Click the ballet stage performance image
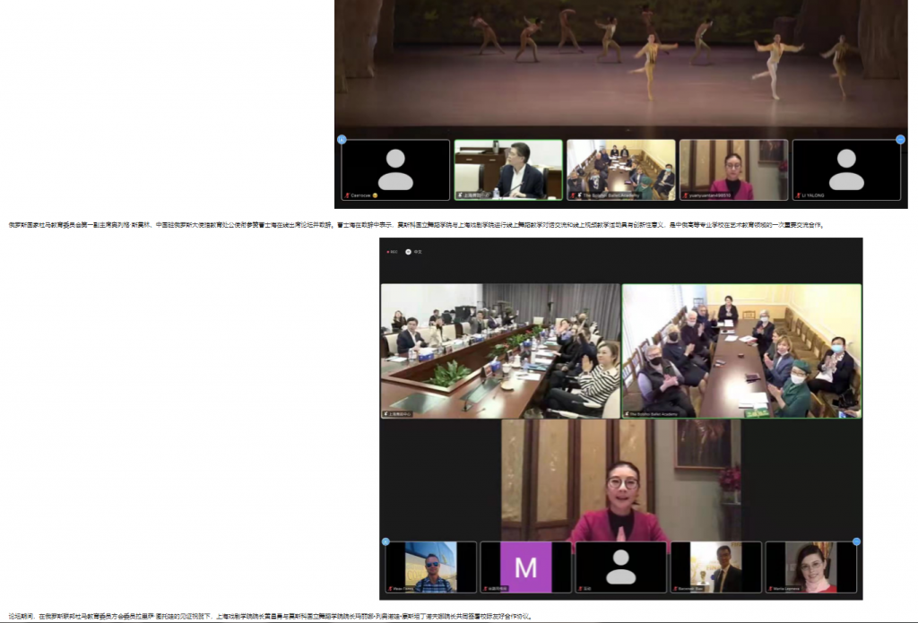 620,63
